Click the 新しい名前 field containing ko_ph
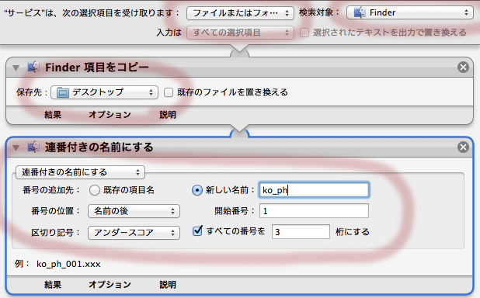The image size is (480, 298). [x=314, y=190]
